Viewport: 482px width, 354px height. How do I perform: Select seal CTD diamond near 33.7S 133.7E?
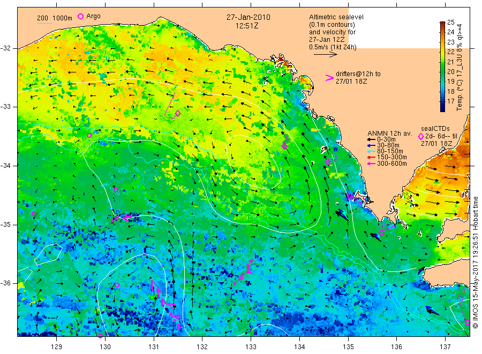[x=284, y=146]
